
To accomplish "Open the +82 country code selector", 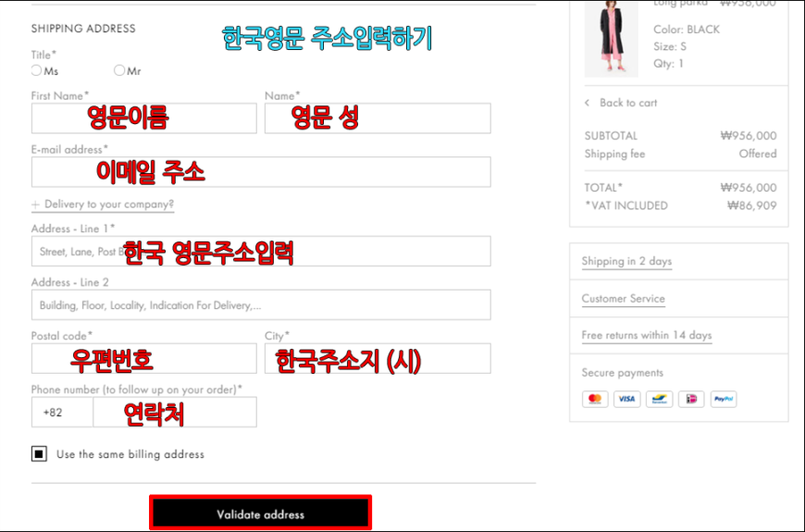I will point(62,413).
